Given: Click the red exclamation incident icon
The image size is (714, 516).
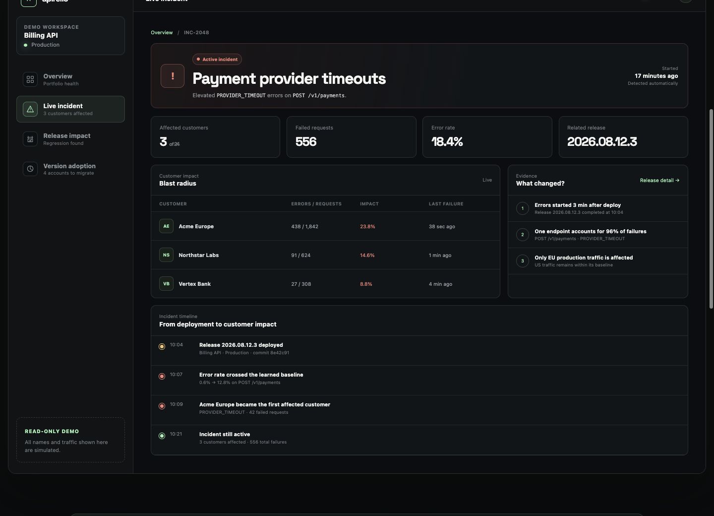Looking at the screenshot, I should (173, 76).
